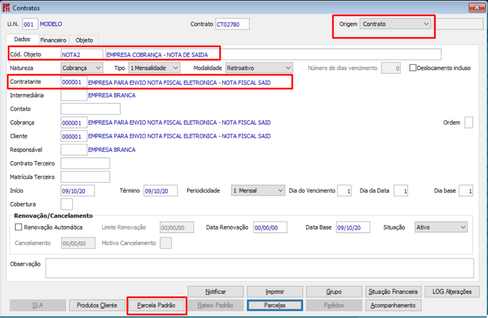Click EMPRESA BRANCA text beside Intermediária
Image resolution: width=488 pixels, height=318 pixels.
pyautogui.click(x=112, y=95)
